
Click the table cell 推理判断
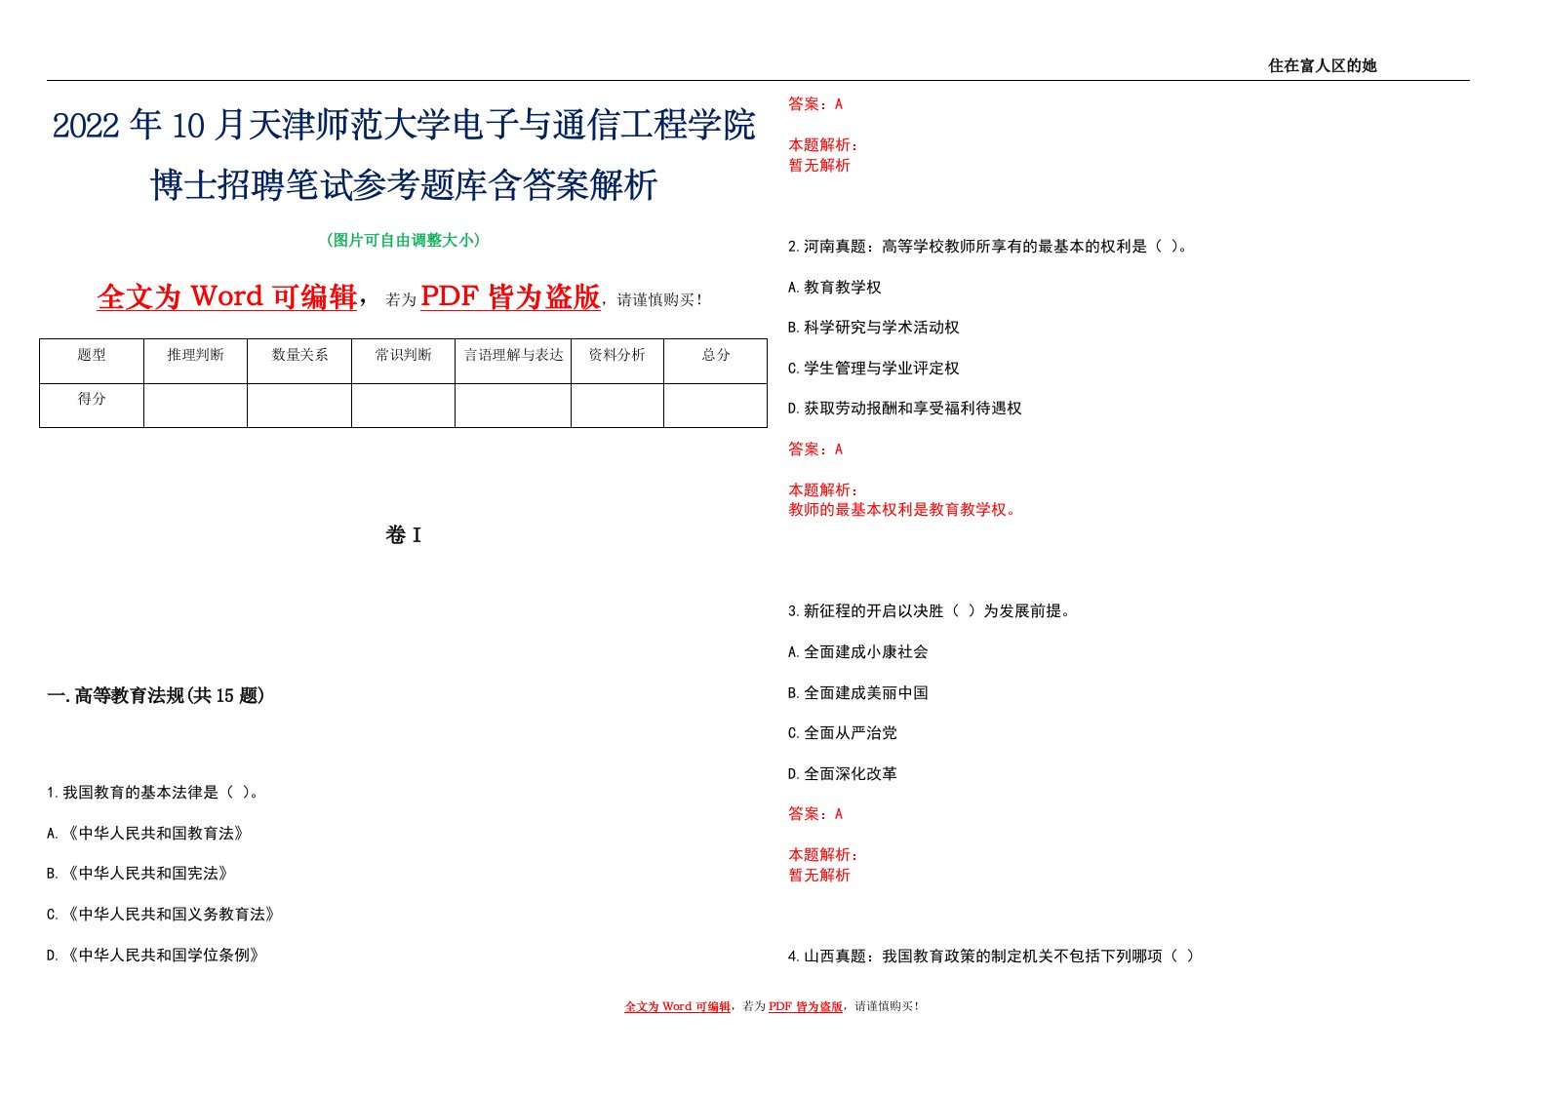click(195, 361)
